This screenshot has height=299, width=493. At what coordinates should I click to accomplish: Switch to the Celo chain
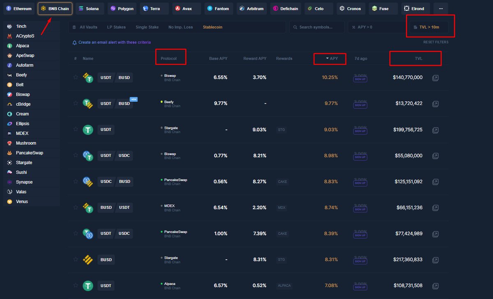point(318,9)
